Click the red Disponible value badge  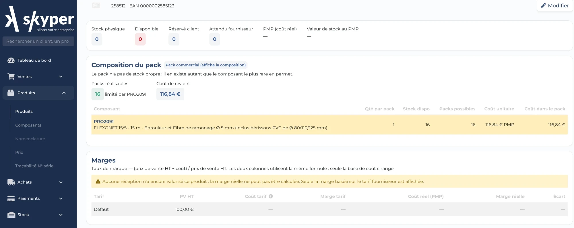(x=140, y=39)
